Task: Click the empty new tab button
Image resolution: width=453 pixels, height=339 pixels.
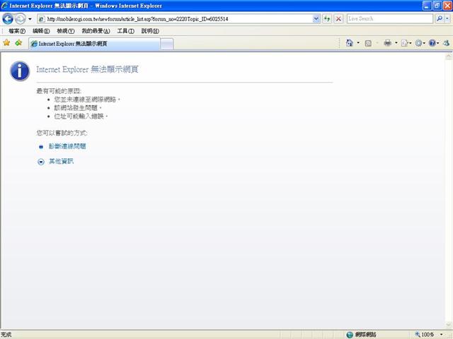Action: (x=167, y=44)
